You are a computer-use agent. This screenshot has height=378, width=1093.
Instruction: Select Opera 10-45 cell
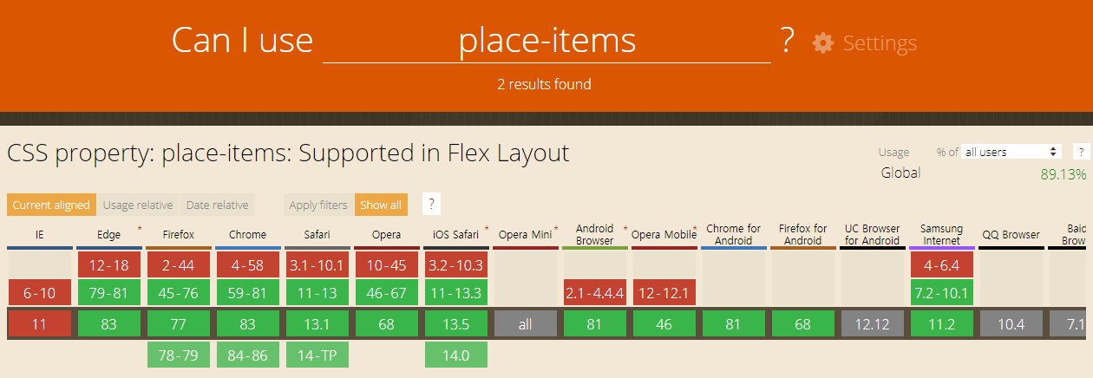pyautogui.click(x=386, y=264)
